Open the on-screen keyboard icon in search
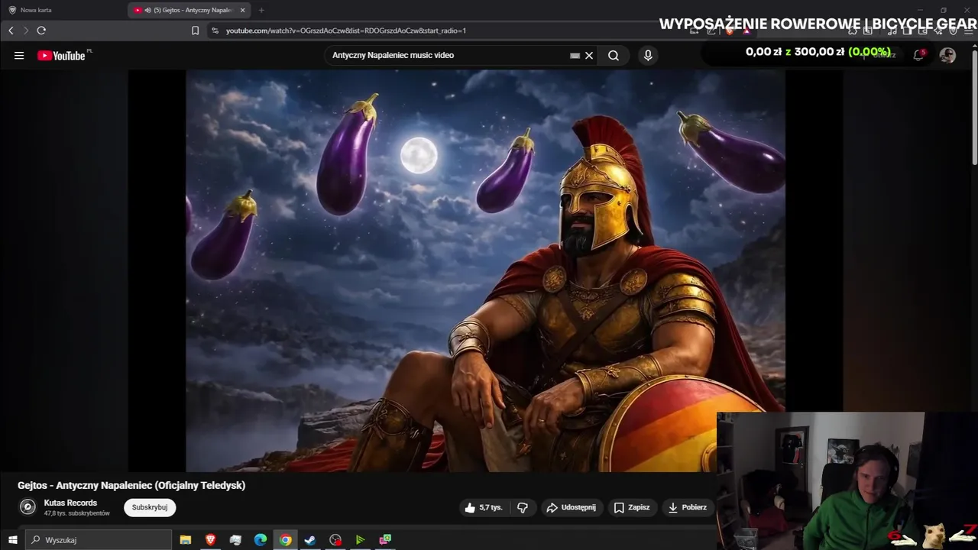This screenshot has width=978, height=550. coord(575,55)
